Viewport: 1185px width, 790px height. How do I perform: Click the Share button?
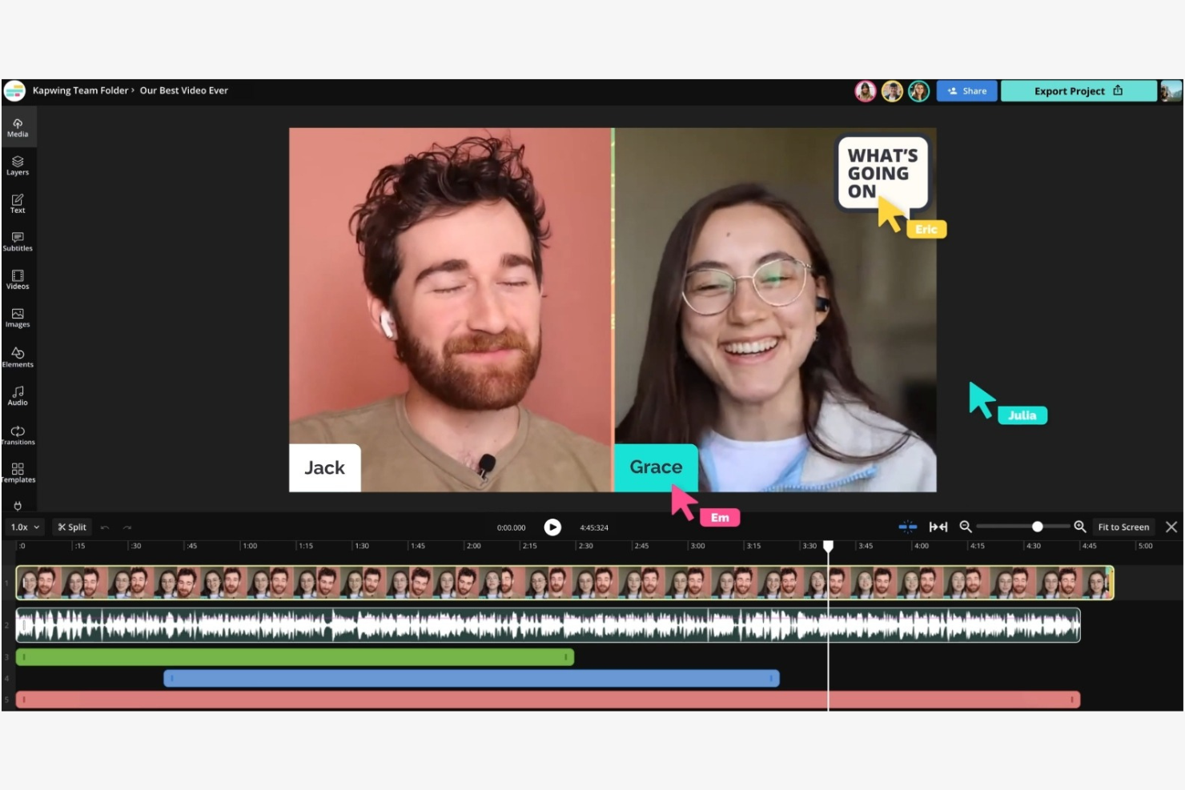coord(966,90)
